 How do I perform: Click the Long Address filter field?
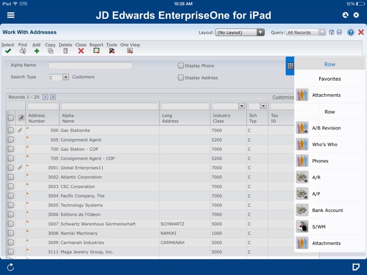pyautogui.click(x=184, y=106)
